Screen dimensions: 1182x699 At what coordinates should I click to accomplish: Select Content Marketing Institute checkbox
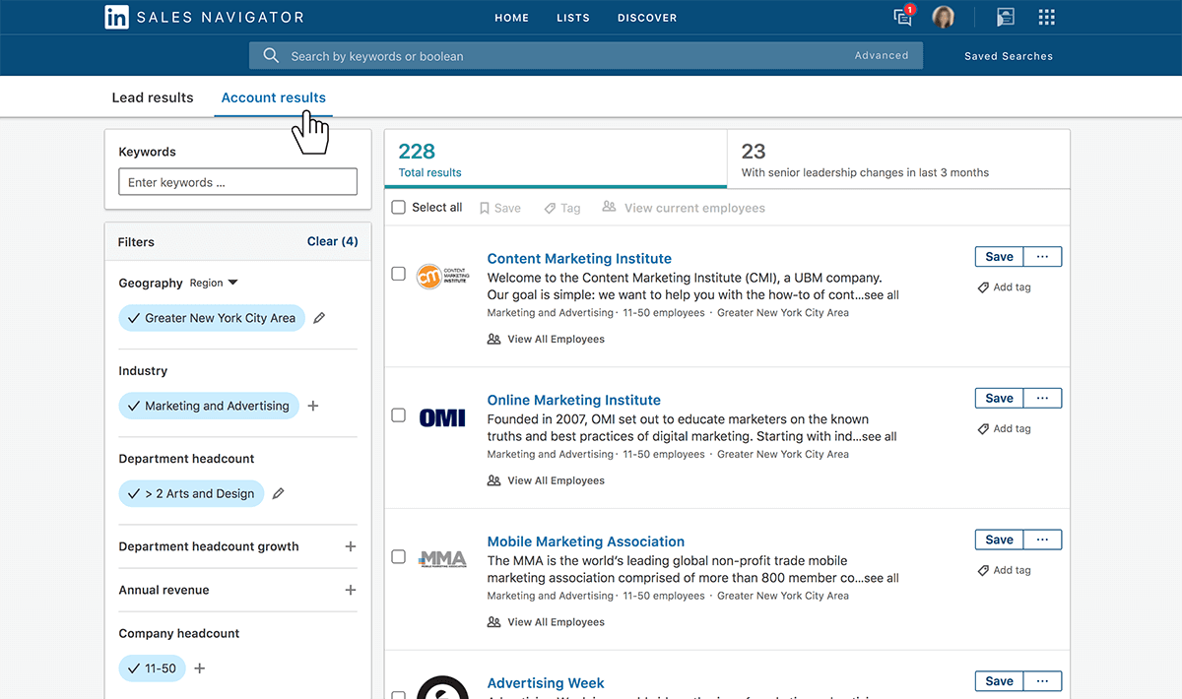tap(399, 274)
